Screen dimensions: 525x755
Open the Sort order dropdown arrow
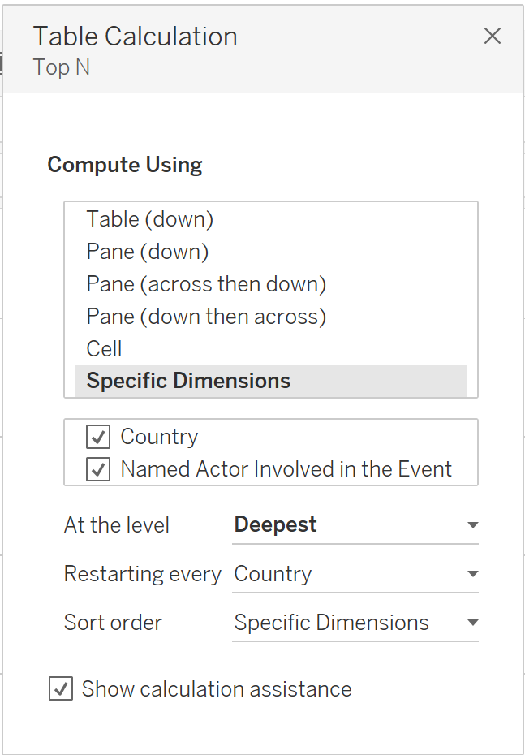472,623
